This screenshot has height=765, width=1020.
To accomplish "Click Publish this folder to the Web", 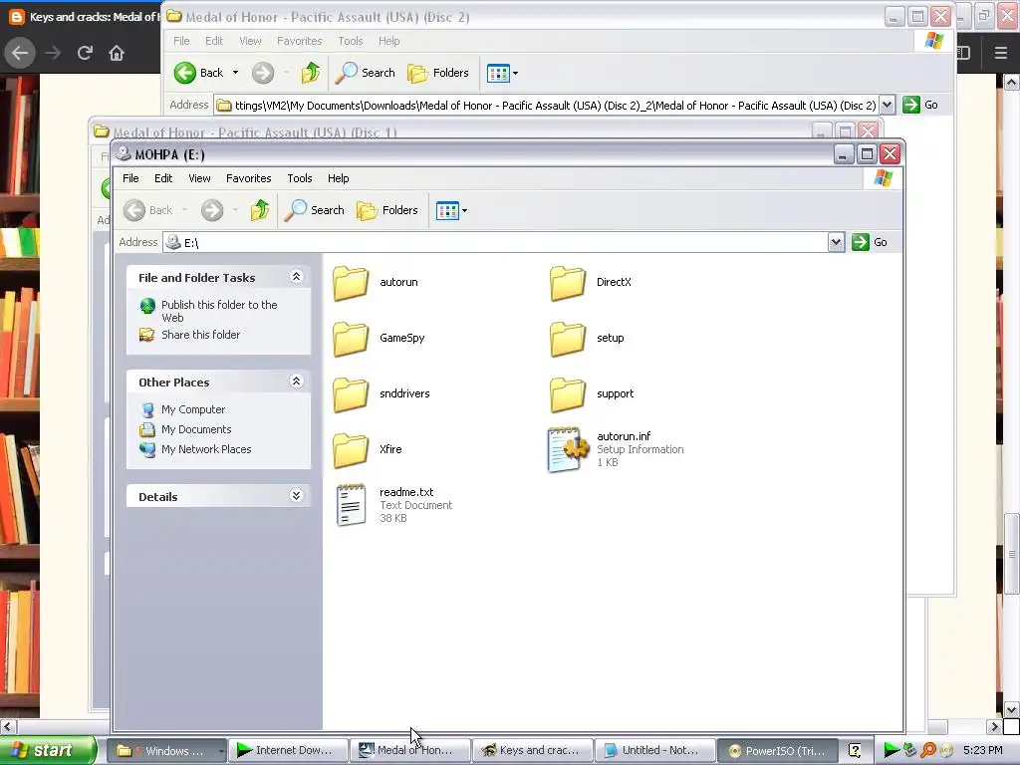I will pos(219,311).
